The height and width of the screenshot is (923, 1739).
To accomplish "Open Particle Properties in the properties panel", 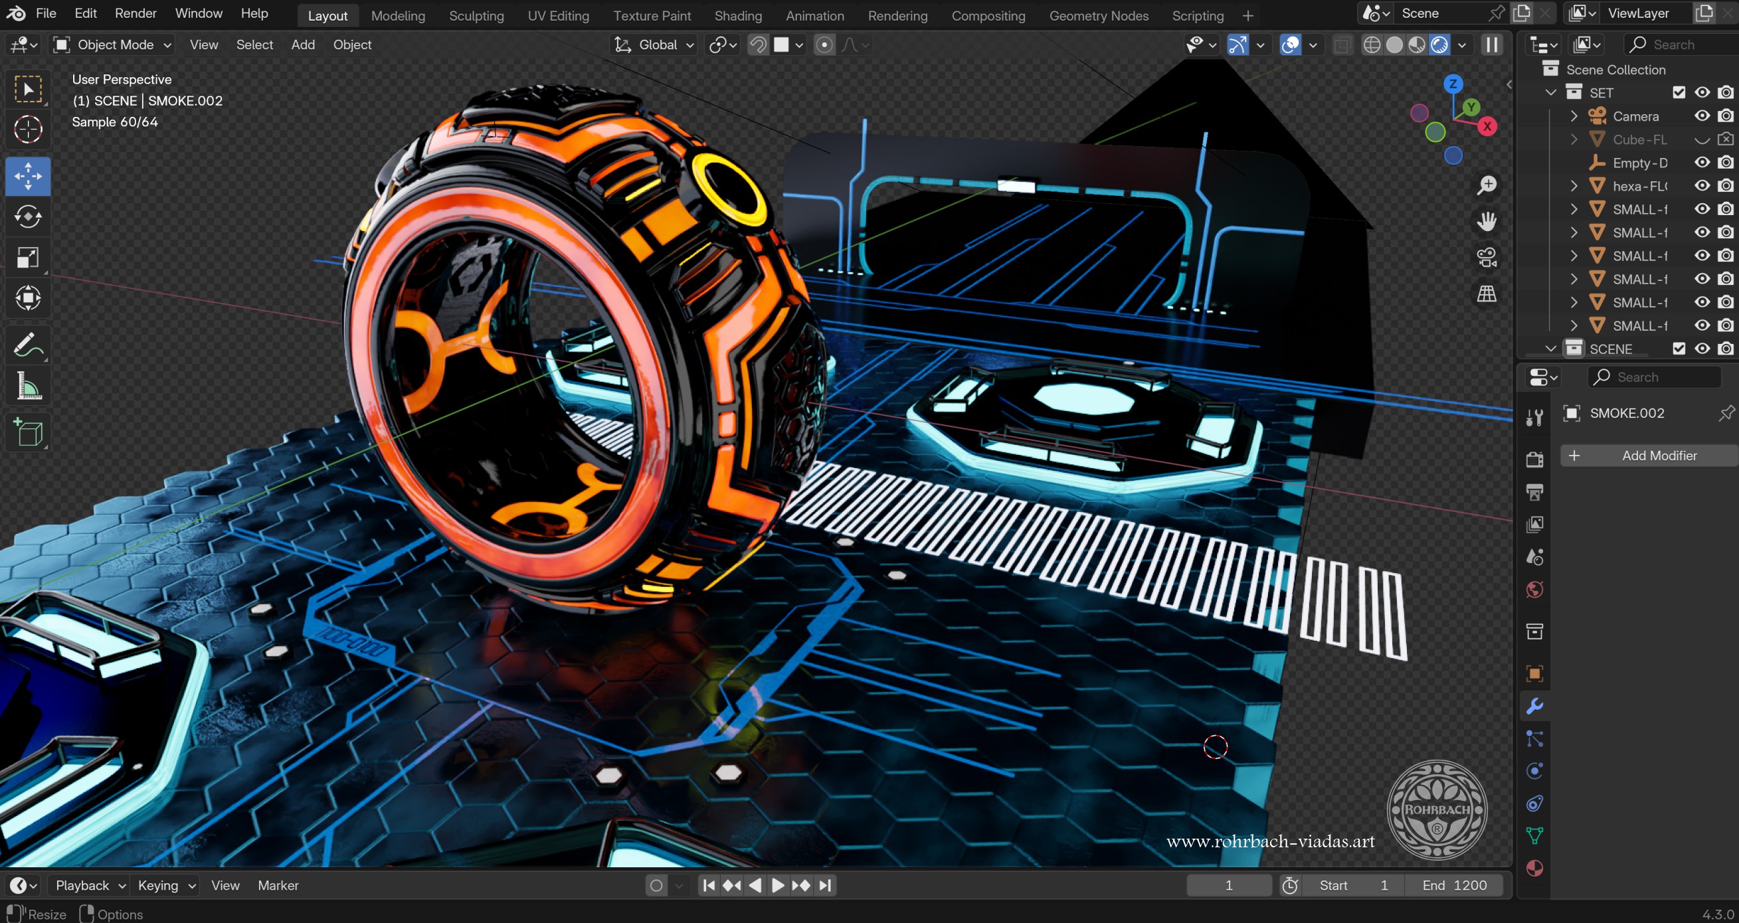I will click(x=1534, y=739).
